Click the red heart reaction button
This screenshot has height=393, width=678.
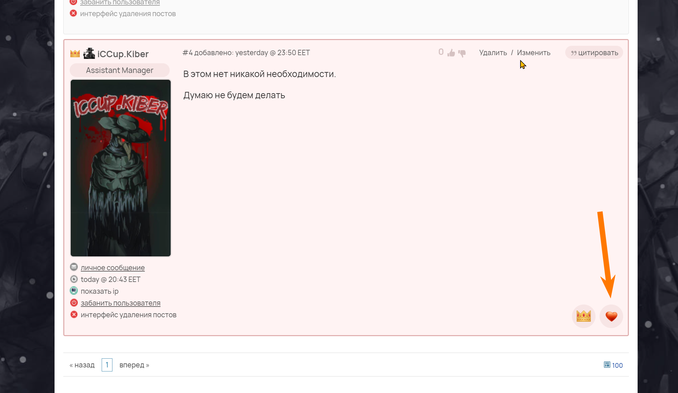click(611, 316)
